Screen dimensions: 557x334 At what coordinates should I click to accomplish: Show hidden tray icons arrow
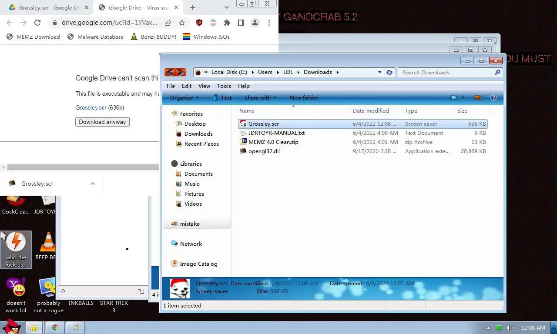488,328
